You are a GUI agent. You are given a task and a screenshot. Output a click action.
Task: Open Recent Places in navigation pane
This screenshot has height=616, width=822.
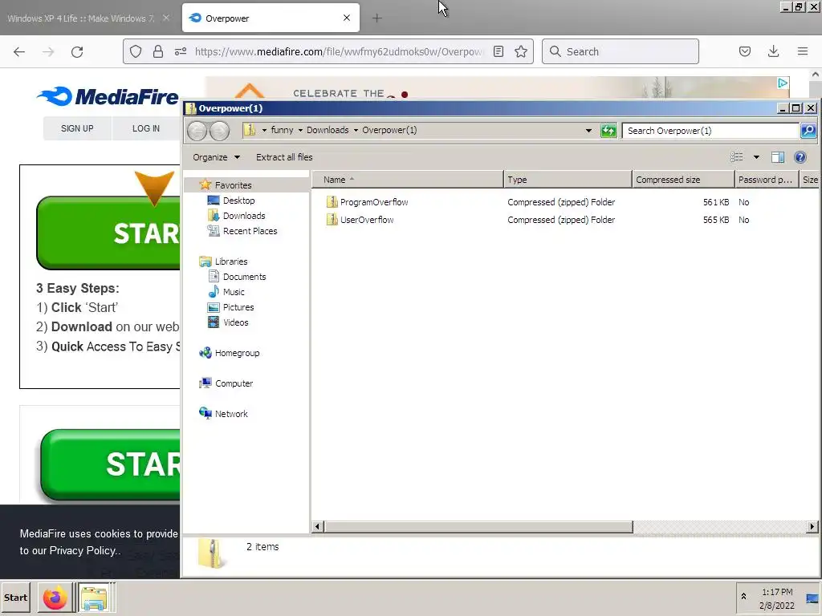250,230
